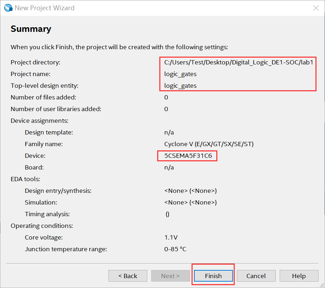Select the project directory path text
Image resolution: width=325 pixels, height=288 pixels.
click(239, 62)
